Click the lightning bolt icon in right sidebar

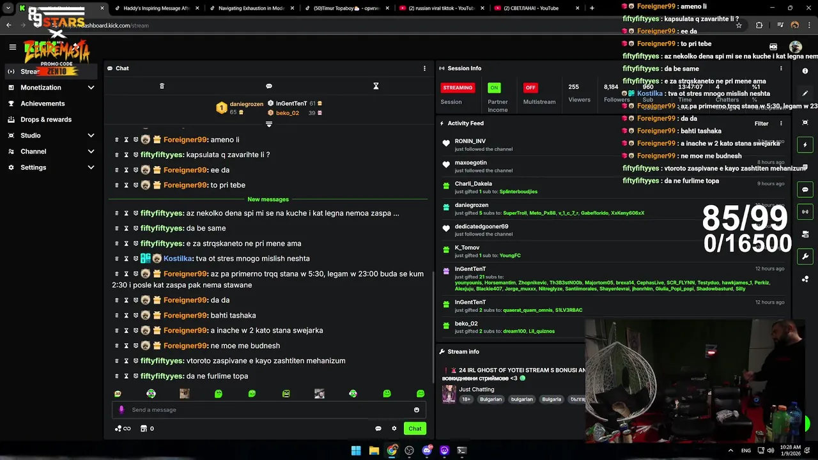pyautogui.click(x=805, y=145)
